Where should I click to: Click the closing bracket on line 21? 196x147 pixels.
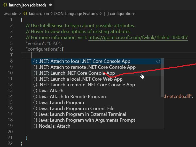(27, 137)
